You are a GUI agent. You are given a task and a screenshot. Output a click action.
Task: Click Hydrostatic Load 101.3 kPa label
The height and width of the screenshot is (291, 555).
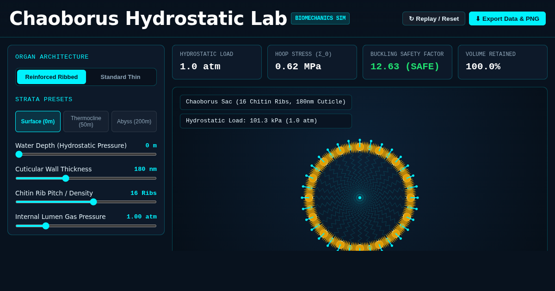coord(266,121)
